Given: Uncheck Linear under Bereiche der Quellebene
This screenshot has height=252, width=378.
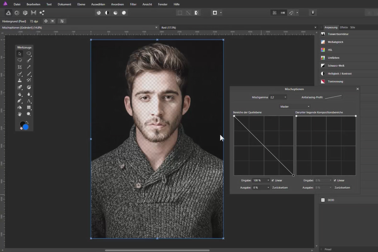Looking at the screenshot, I should click(273, 180).
